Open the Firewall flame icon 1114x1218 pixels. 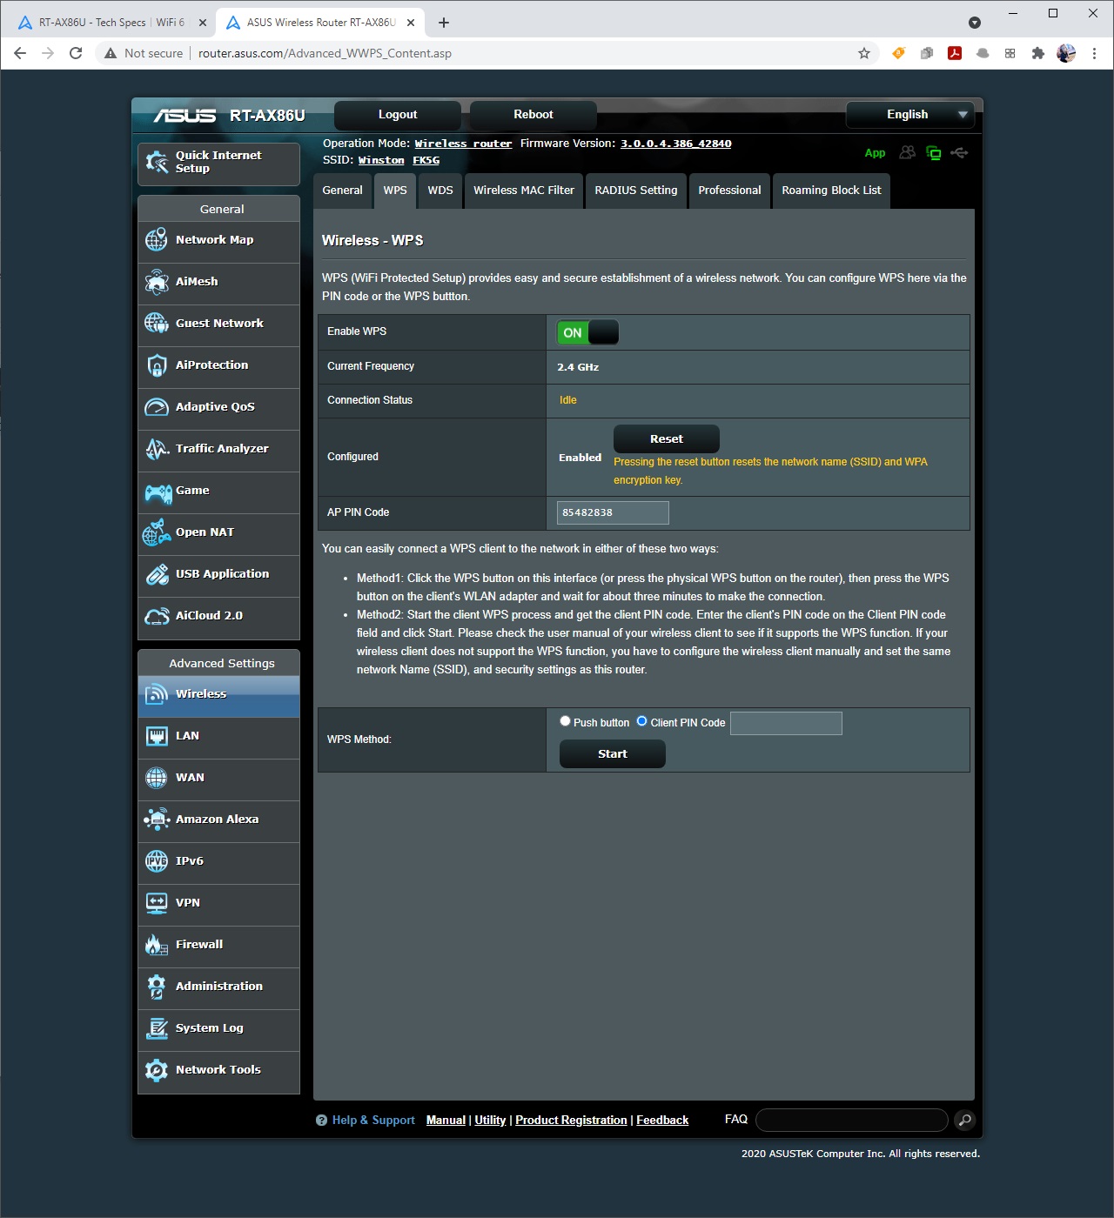pyautogui.click(x=157, y=945)
